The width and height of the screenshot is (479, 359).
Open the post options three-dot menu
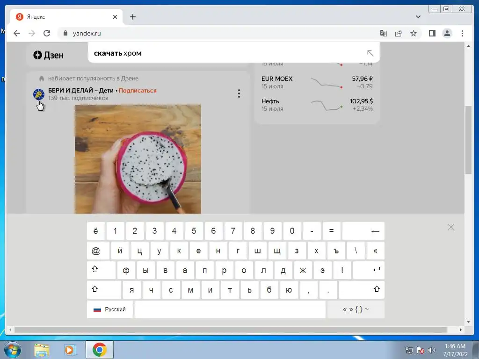tap(239, 93)
